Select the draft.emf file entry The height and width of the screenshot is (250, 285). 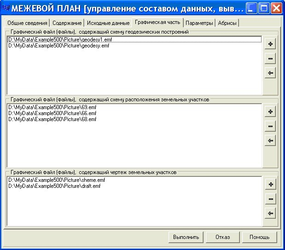tap(54, 186)
